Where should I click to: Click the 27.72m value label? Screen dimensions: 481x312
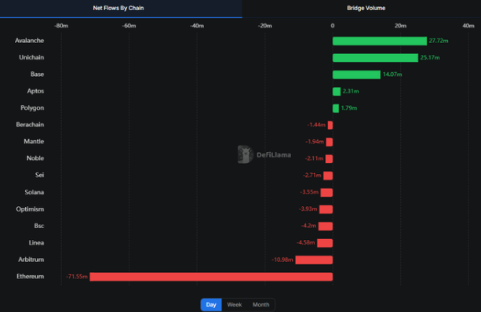point(439,41)
